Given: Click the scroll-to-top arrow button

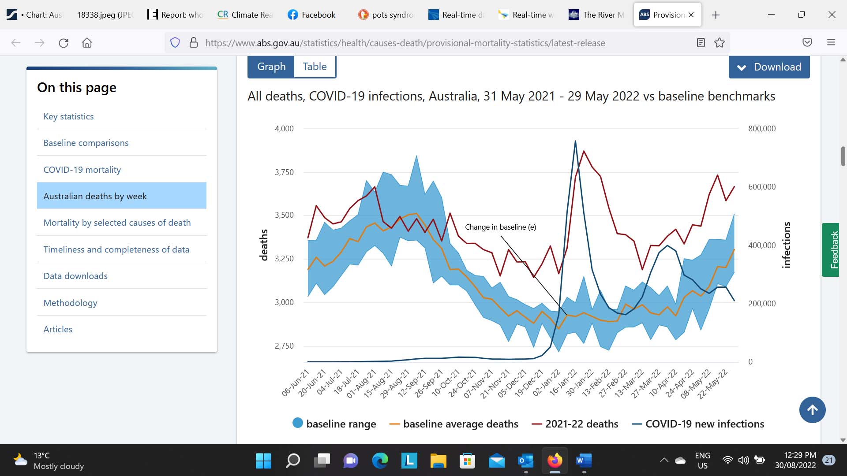Looking at the screenshot, I should [812, 410].
